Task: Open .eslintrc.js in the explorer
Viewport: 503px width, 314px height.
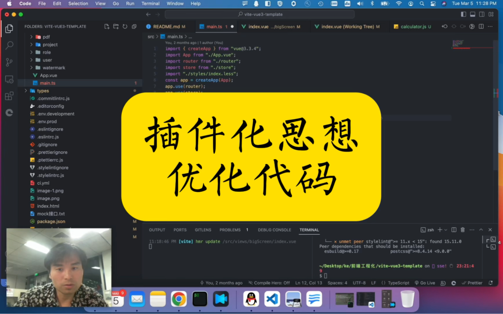Action: pos(48,137)
